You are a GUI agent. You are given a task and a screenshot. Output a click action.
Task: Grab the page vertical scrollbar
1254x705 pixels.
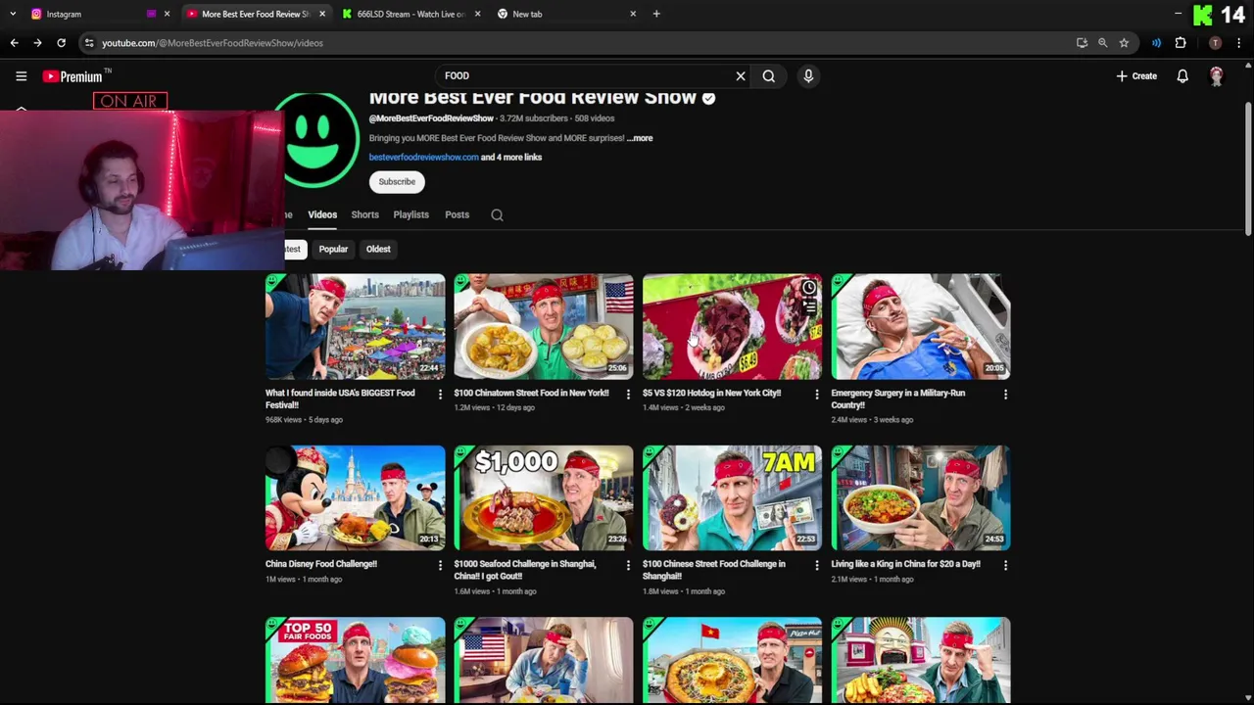[x=1248, y=168]
